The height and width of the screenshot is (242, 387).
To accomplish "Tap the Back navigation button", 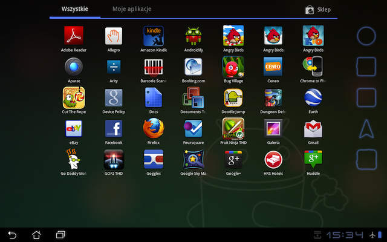I will click(x=12, y=235).
